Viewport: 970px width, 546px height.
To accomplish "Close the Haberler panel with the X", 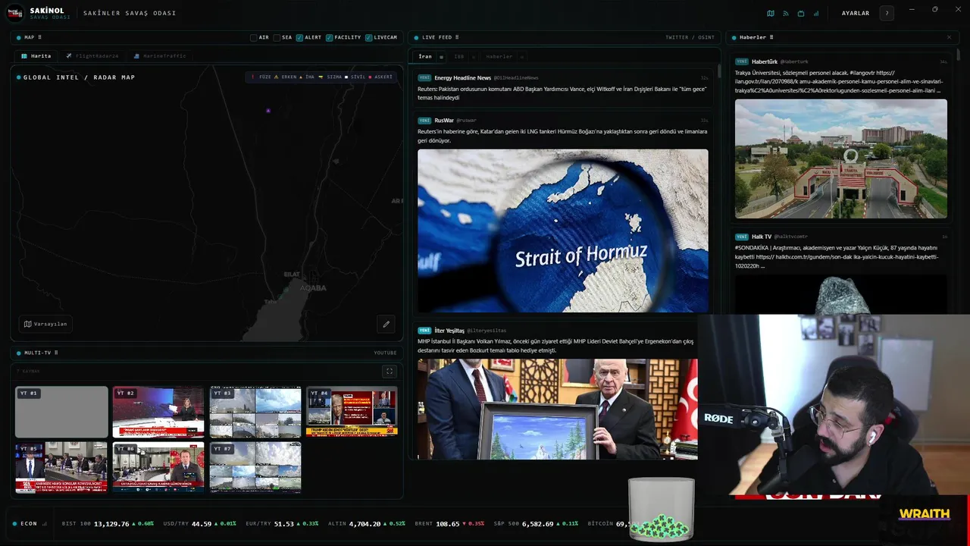I will click(949, 37).
